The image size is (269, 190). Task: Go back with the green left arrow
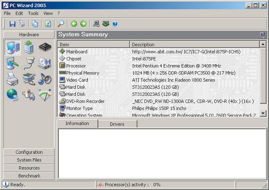pyautogui.click(x=74, y=24)
